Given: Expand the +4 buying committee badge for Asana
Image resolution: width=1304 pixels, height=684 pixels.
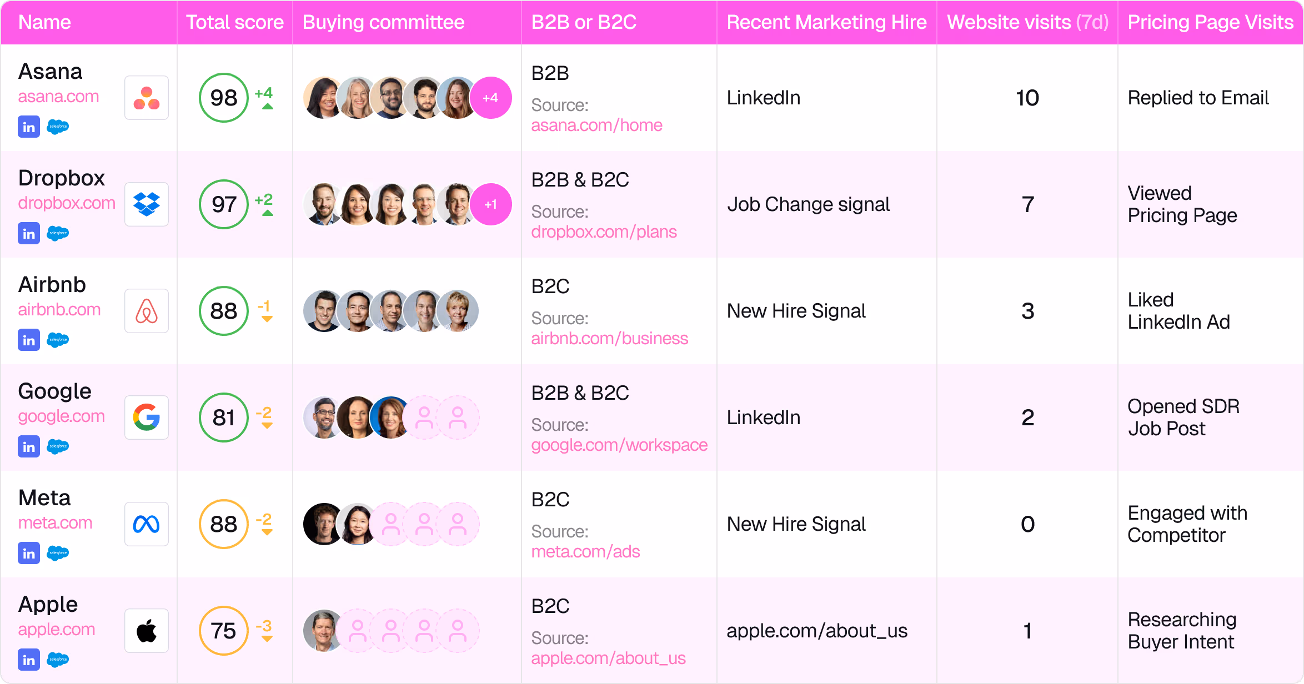Looking at the screenshot, I should pyautogui.click(x=491, y=98).
